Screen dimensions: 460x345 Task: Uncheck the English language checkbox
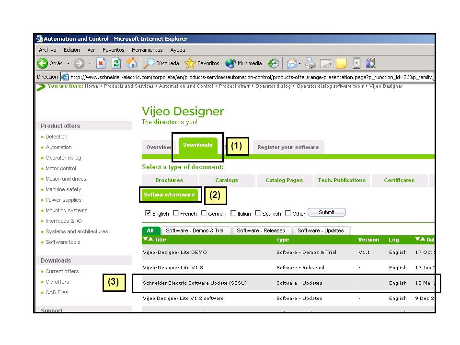click(148, 213)
